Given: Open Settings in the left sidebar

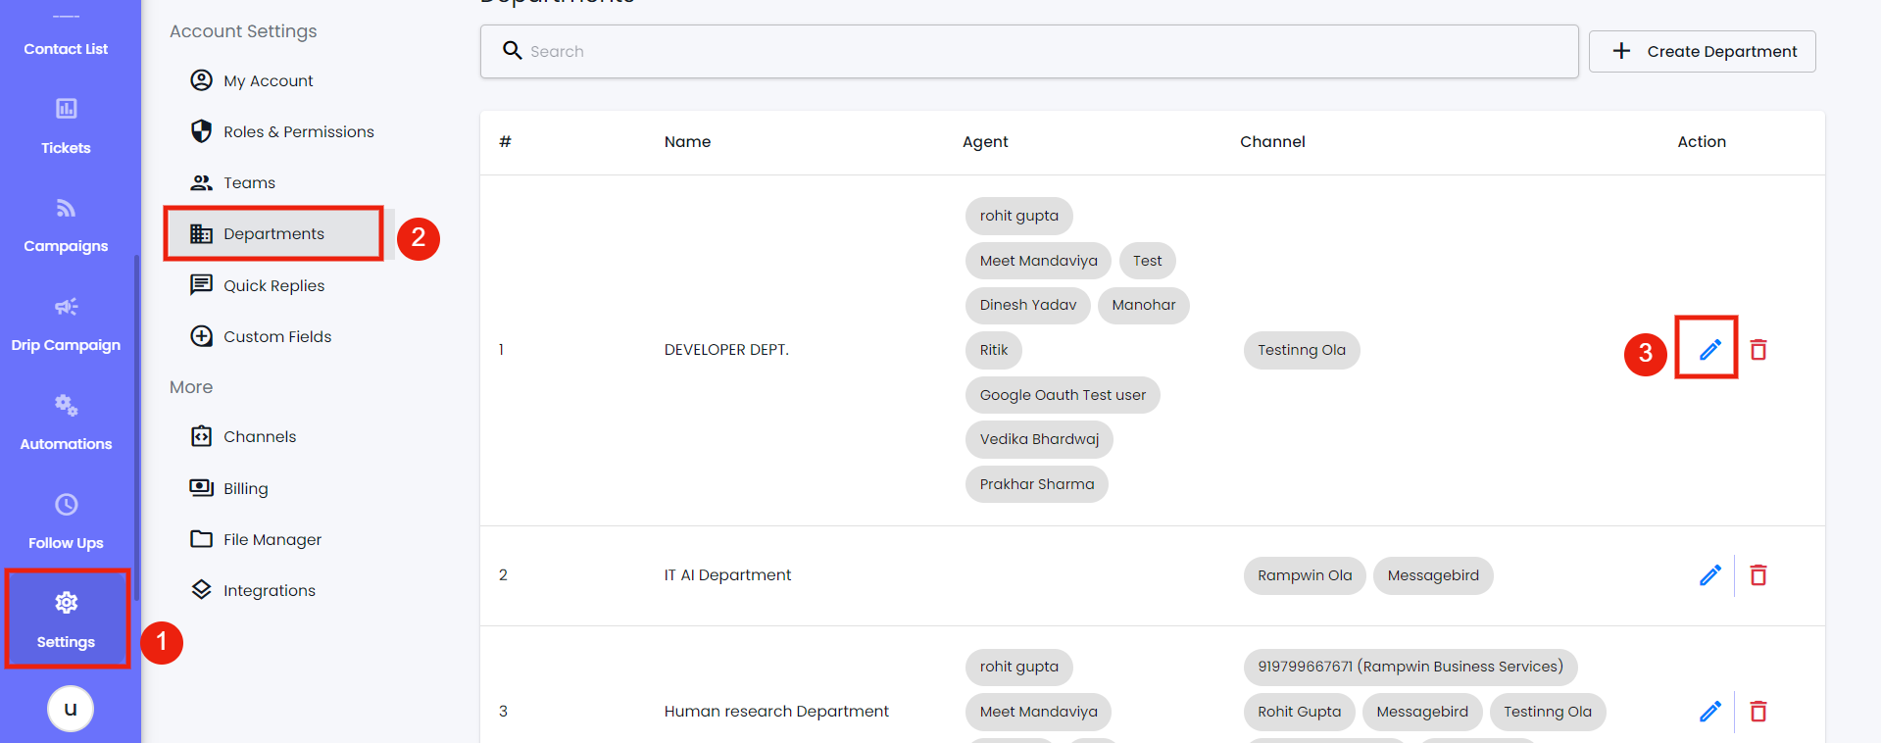Looking at the screenshot, I should pos(66,619).
